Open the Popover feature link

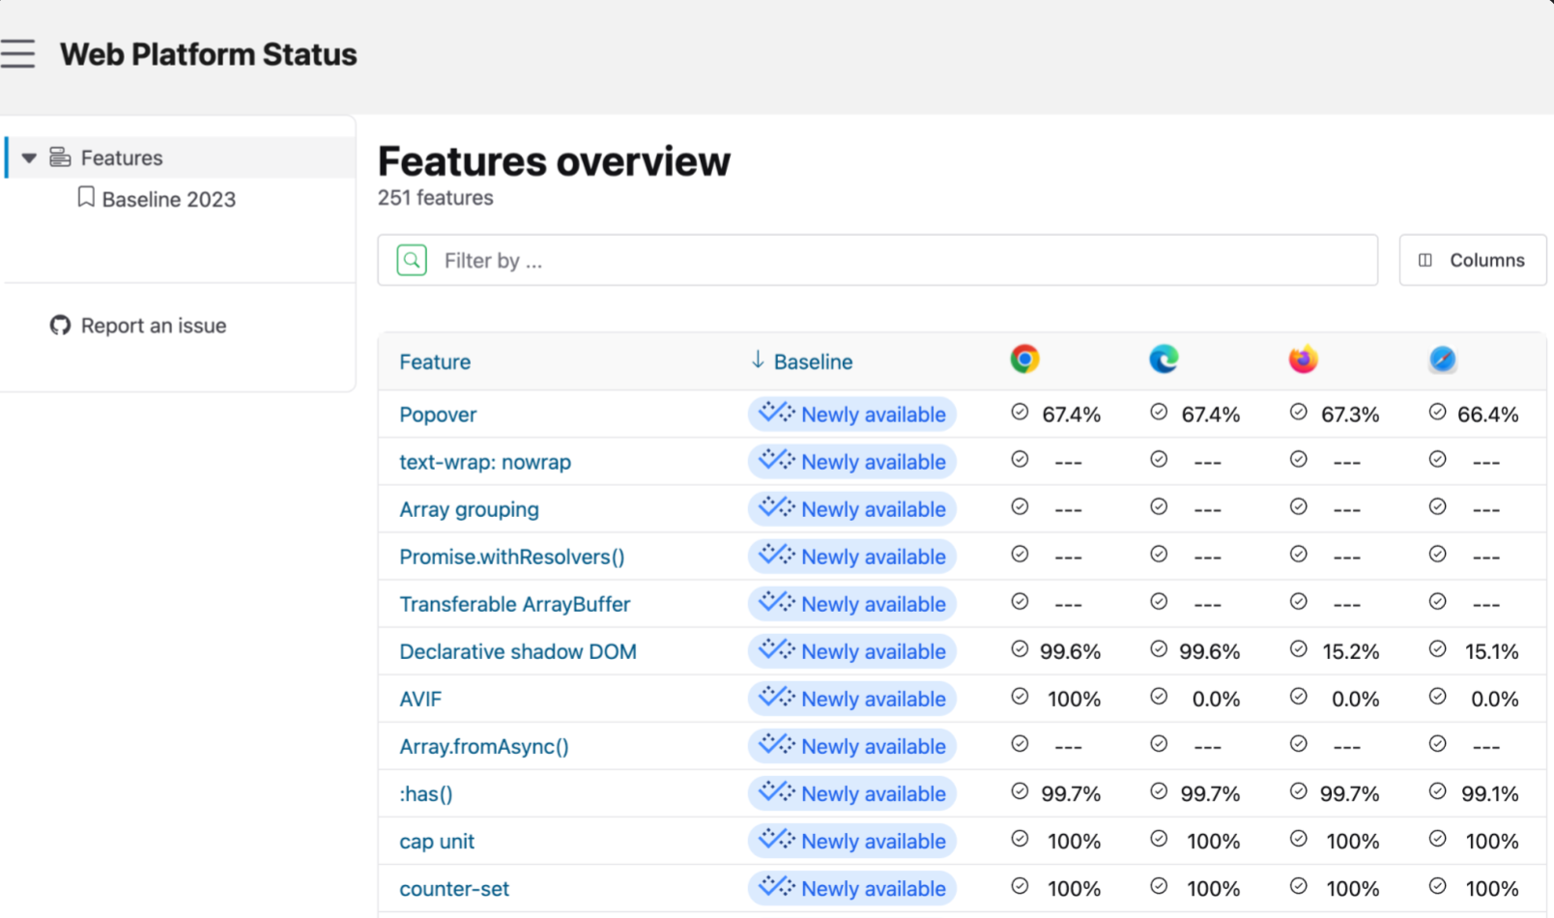click(x=437, y=414)
